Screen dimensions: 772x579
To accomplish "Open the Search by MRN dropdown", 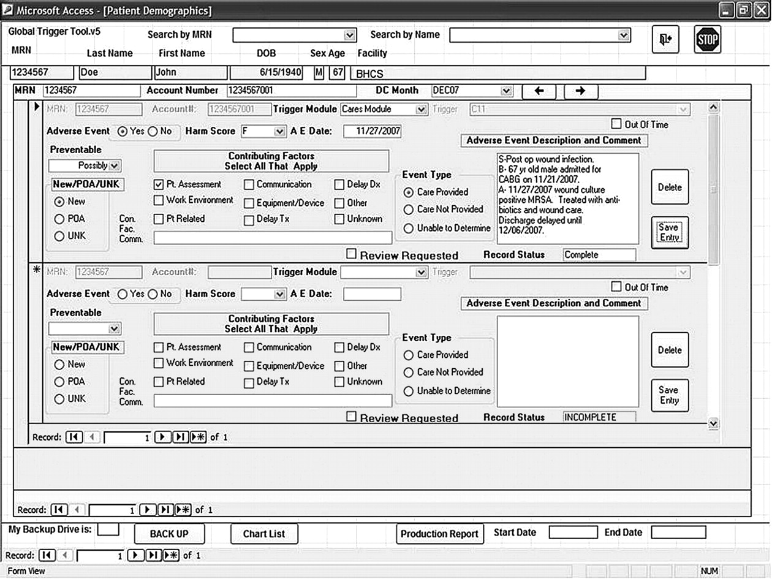I will click(350, 35).
